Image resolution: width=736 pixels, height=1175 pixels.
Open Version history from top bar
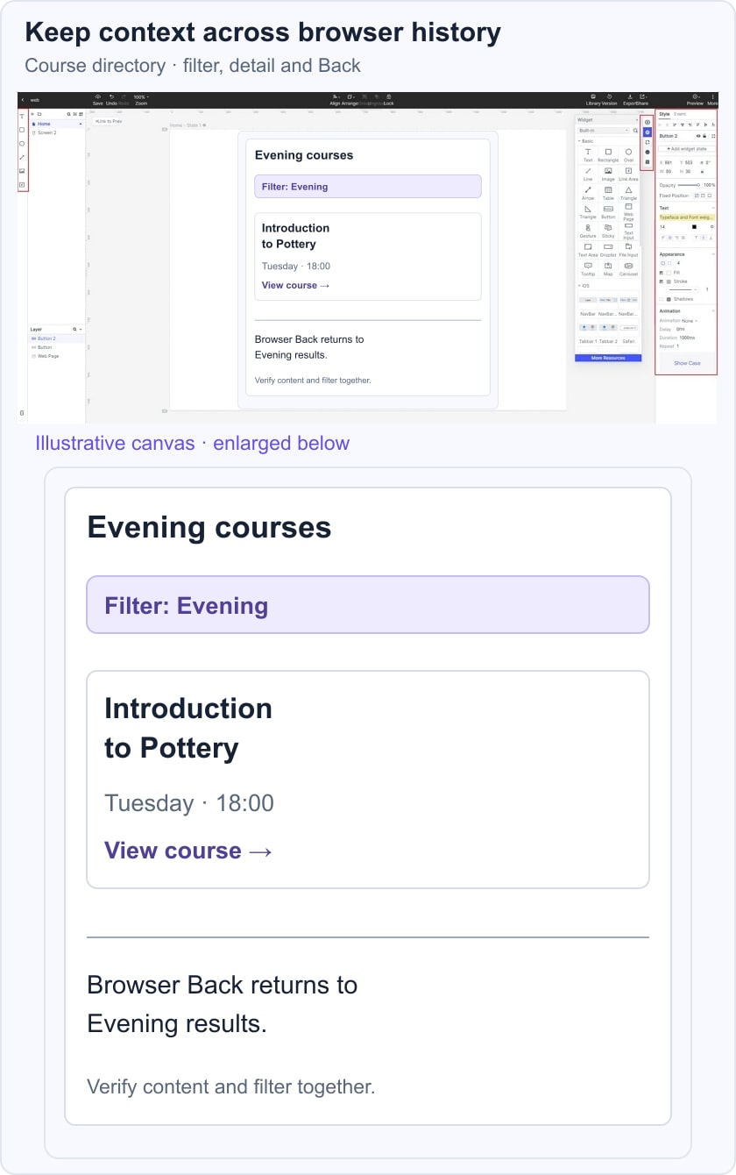pos(610,99)
